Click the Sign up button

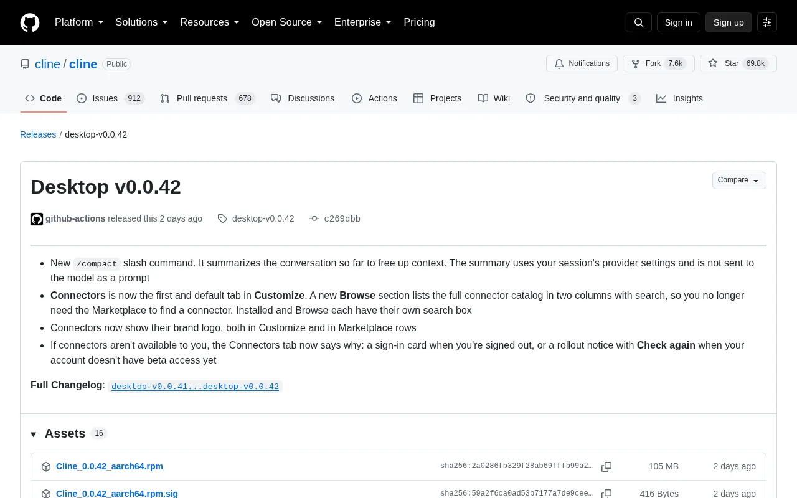click(x=729, y=22)
